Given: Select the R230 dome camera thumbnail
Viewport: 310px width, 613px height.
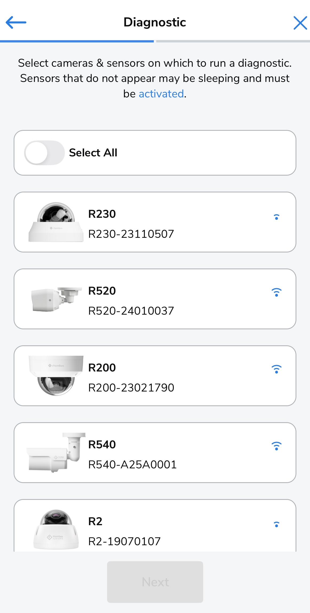Looking at the screenshot, I should click(56, 222).
